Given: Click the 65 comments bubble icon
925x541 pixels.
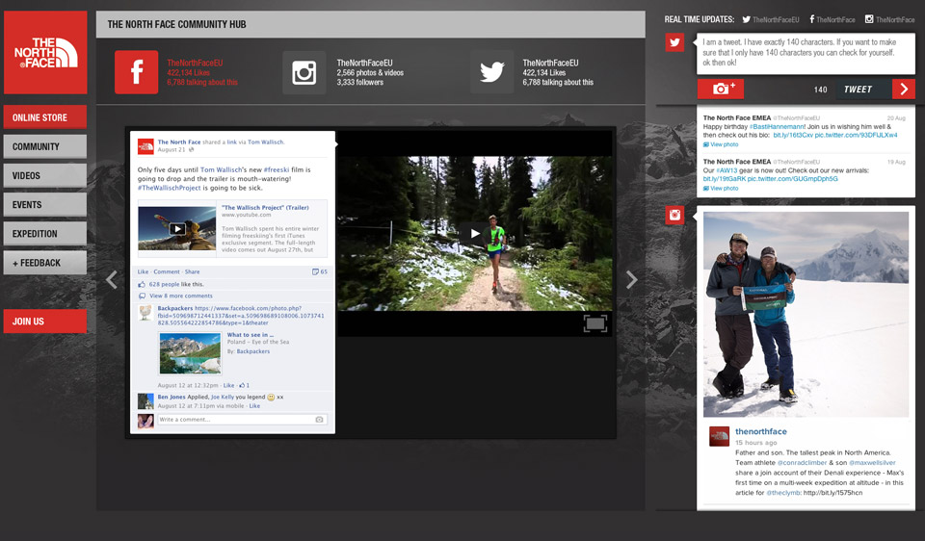Looking at the screenshot, I should pyautogui.click(x=319, y=271).
